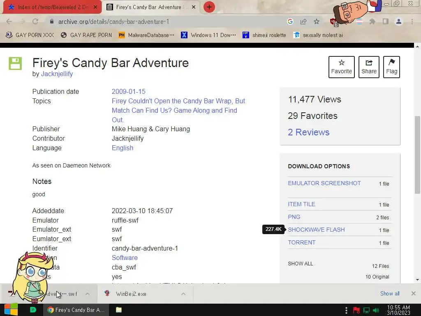Click the 29 Favorites text
The width and height of the screenshot is (421, 316).
point(312,116)
